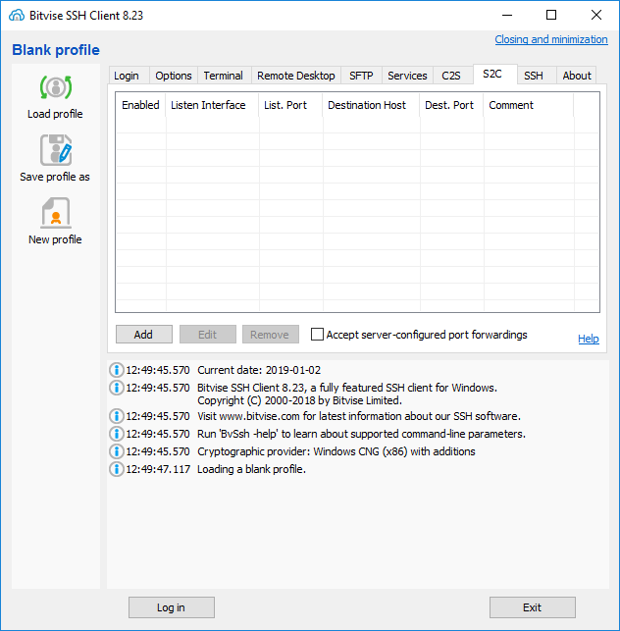620x631 pixels.
Task: Click the Remove button
Action: pyautogui.click(x=271, y=335)
